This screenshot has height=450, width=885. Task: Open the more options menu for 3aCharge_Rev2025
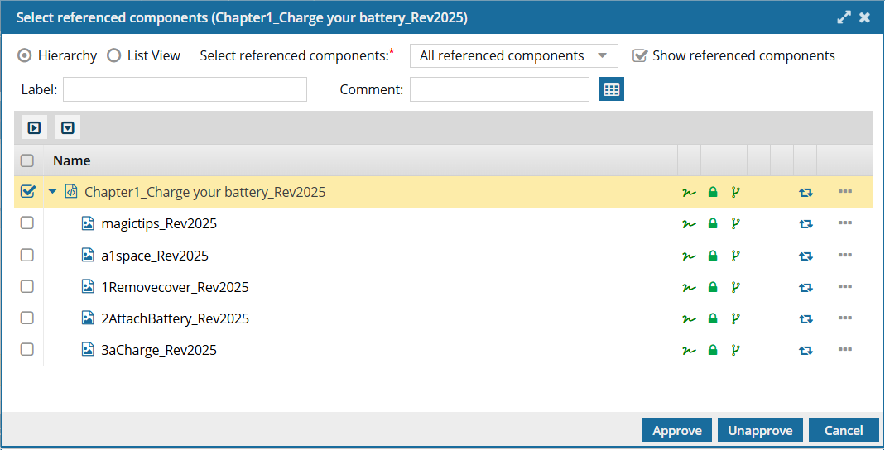coord(844,350)
